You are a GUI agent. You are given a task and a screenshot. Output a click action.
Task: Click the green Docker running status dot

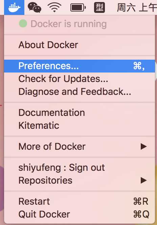(x=23, y=23)
